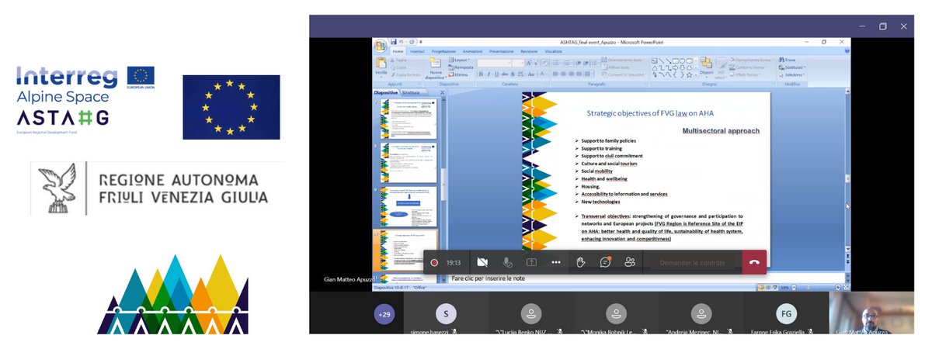Select simone's avatar with the letter S
This screenshot has height=349, width=932.
tap(445, 314)
